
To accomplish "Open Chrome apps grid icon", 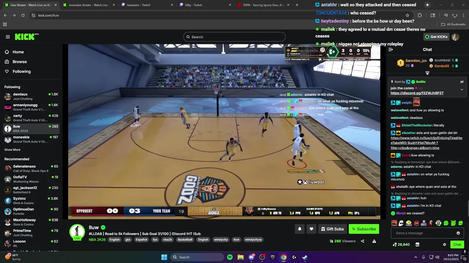I will click(5, 24).
